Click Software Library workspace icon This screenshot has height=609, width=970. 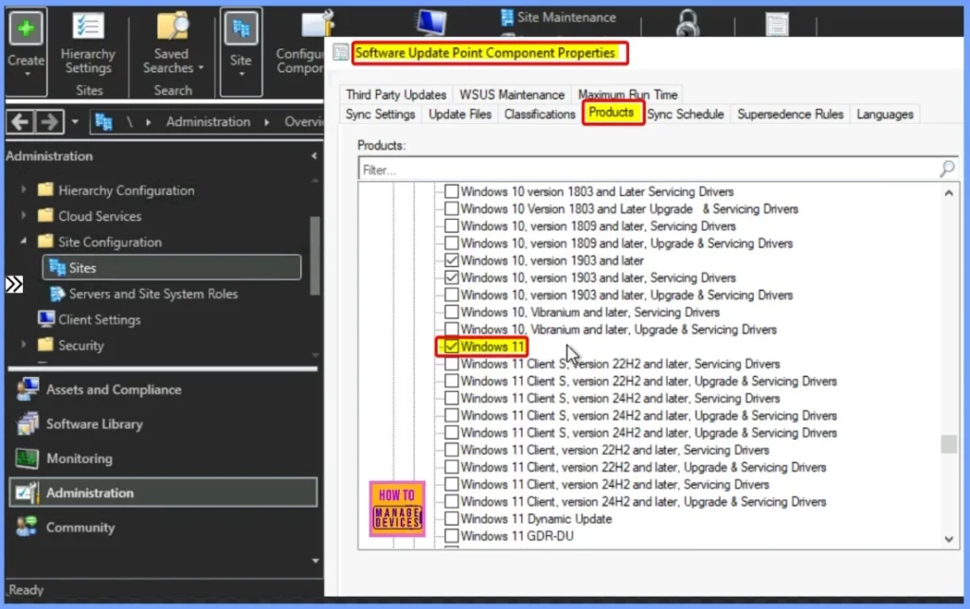coord(27,424)
